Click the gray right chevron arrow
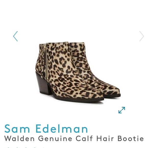 tap(142, 36)
